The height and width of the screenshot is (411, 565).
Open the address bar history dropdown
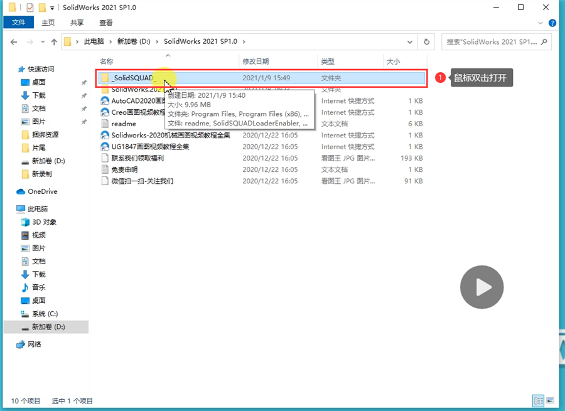(410, 42)
